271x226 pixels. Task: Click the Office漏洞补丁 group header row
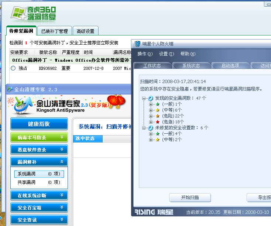click(71, 60)
